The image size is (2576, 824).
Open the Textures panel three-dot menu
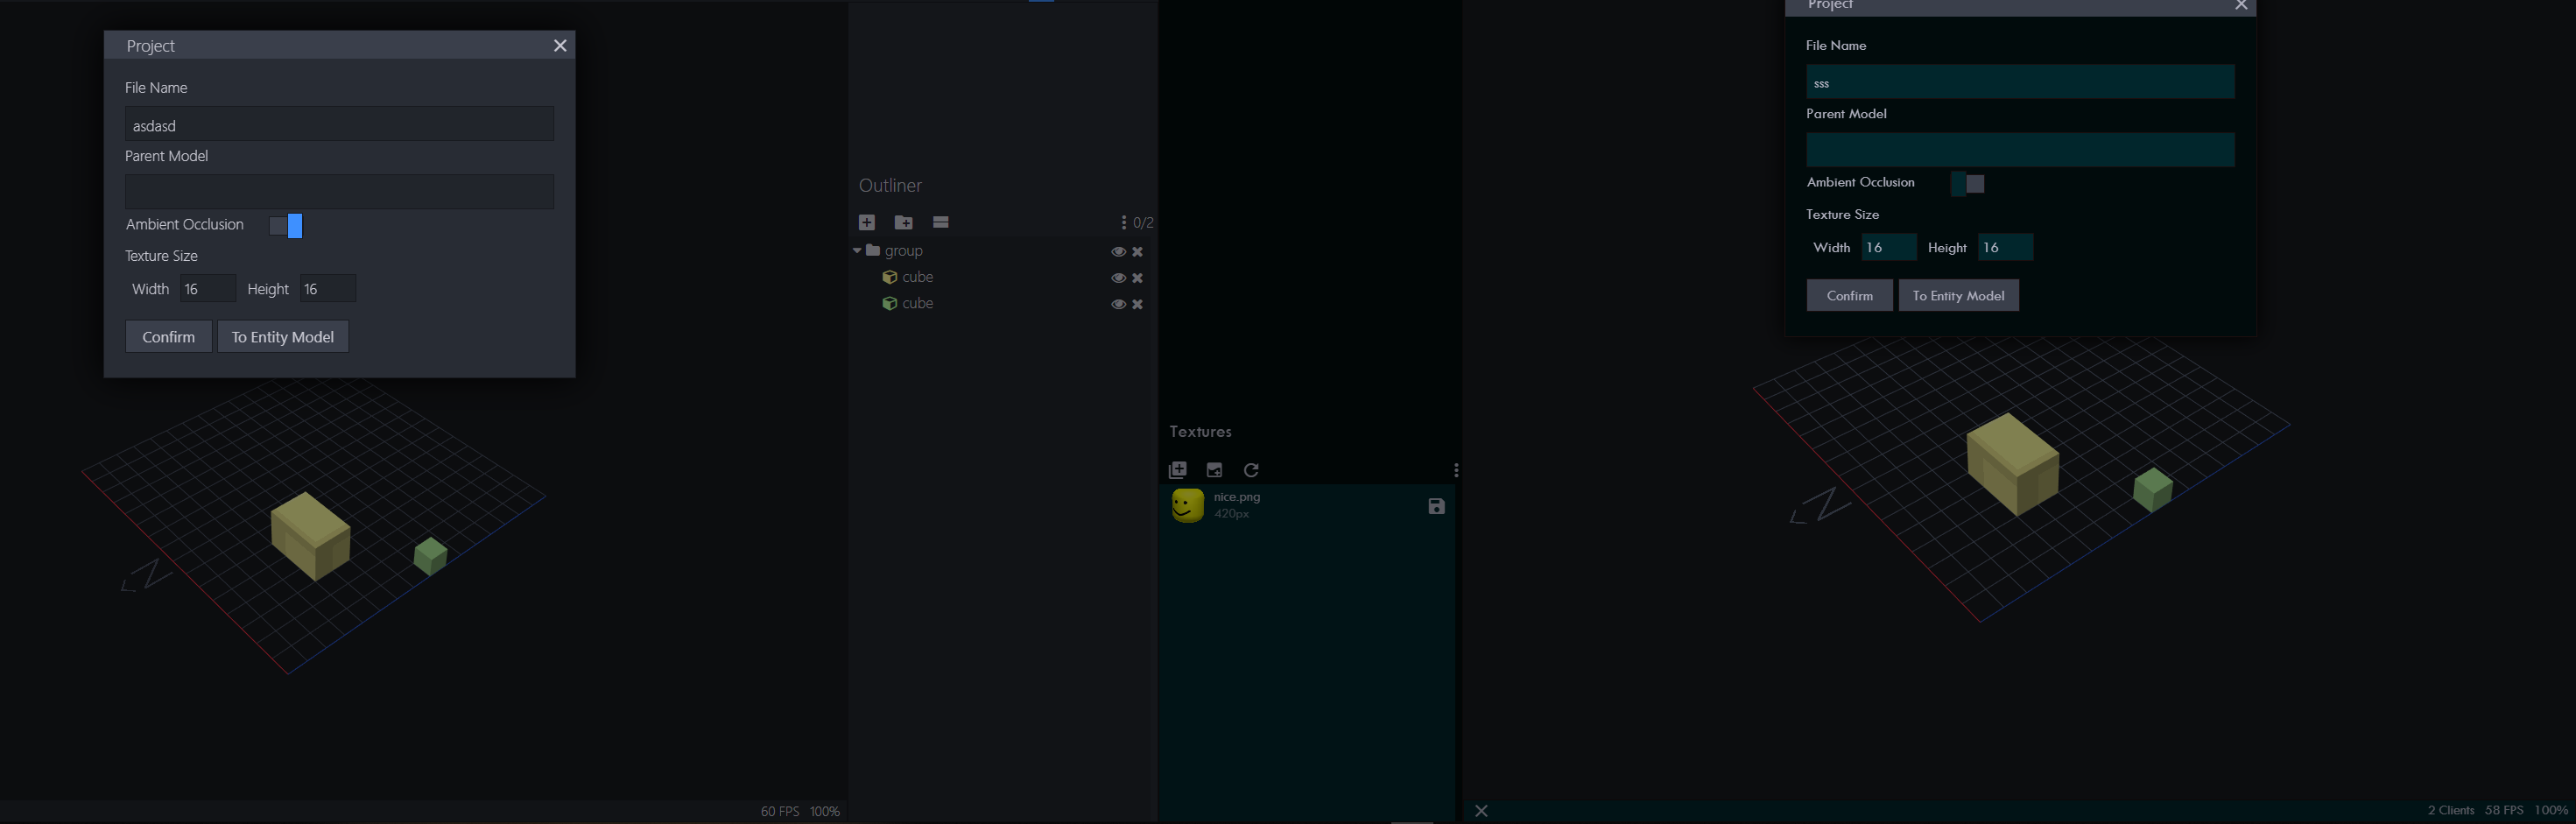point(1456,470)
